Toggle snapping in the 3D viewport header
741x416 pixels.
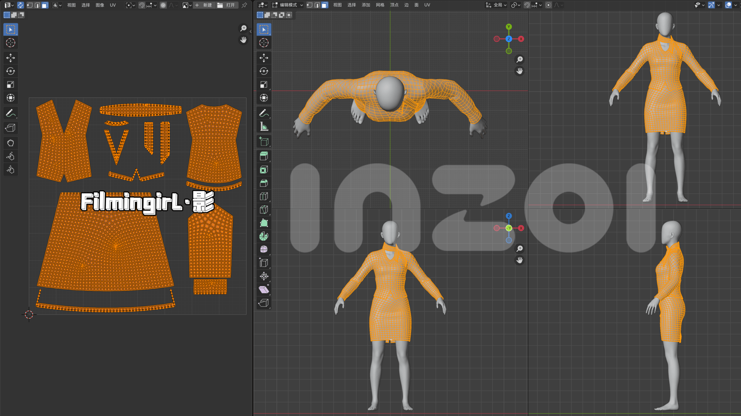[527, 5]
